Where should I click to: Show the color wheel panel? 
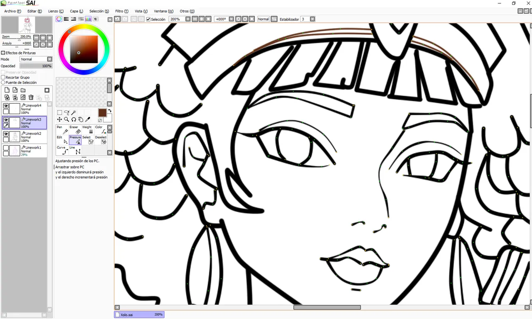59,19
